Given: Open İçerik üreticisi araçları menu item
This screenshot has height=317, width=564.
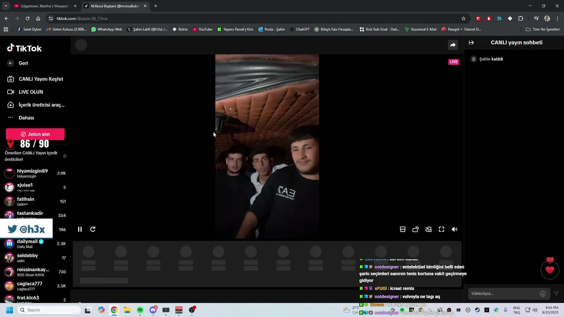Looking at the screenshot, I should (36, 105).
